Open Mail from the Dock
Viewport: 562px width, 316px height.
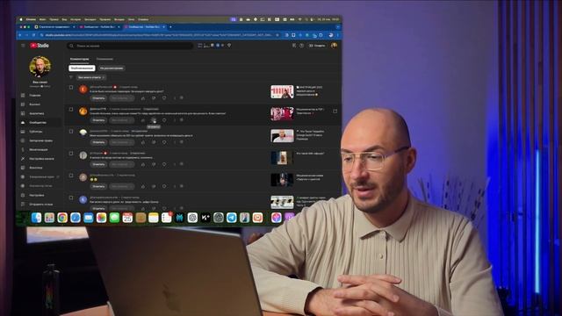tap(89, 218)
